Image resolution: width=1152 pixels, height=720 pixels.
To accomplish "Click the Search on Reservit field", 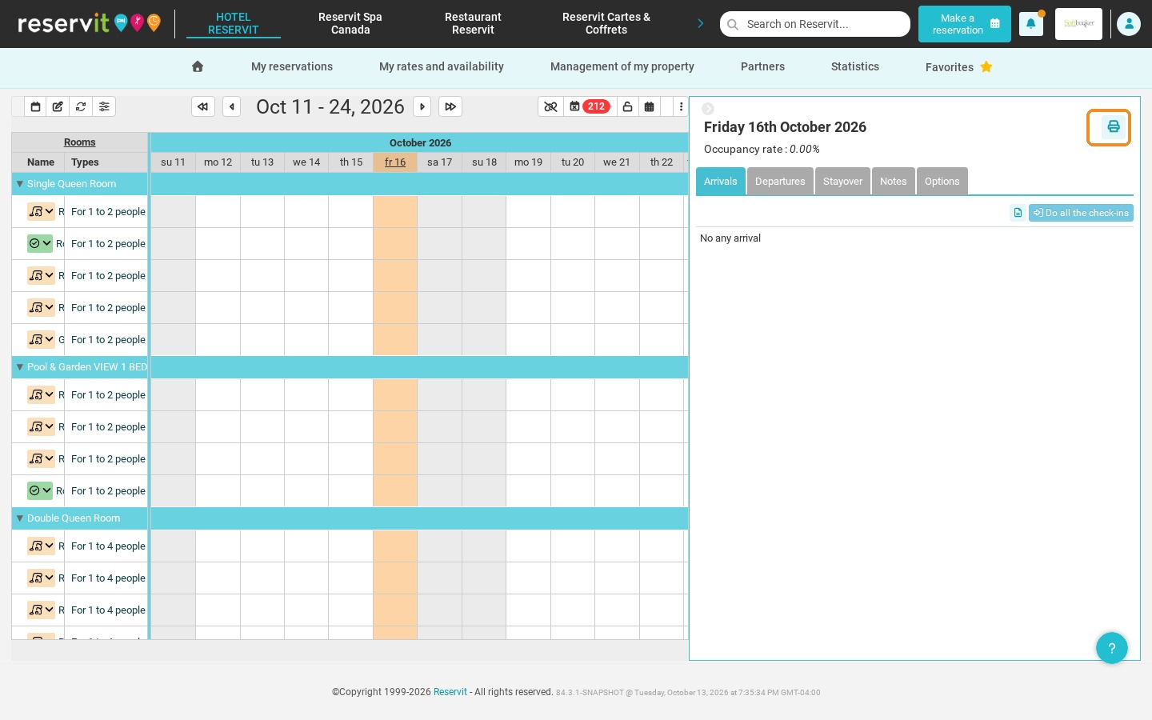I will click(x=815, y=24).
